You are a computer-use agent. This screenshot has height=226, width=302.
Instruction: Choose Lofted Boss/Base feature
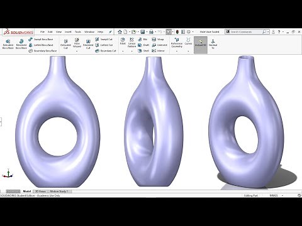41,45
